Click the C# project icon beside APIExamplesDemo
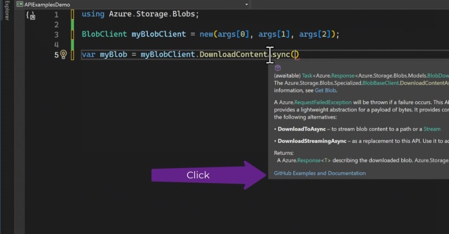The width and height of the screenshot is (449, 234). (x=20, y=4)
